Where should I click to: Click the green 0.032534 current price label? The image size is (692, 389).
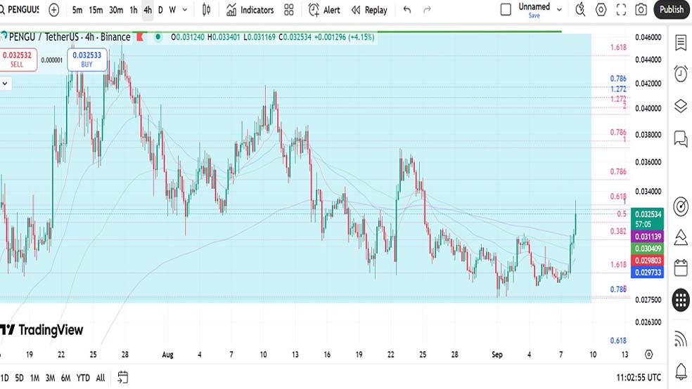click(648, 219)
